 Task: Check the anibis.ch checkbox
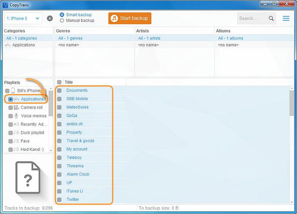59,124
